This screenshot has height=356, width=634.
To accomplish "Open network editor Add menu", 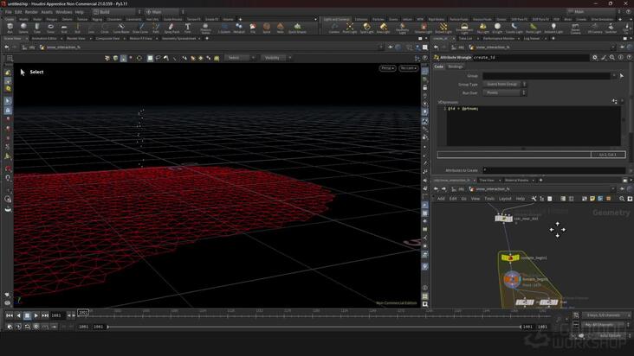I will tap(441, 199).
